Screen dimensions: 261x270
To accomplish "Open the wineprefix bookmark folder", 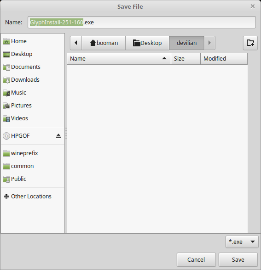I will tap(33, 153).
